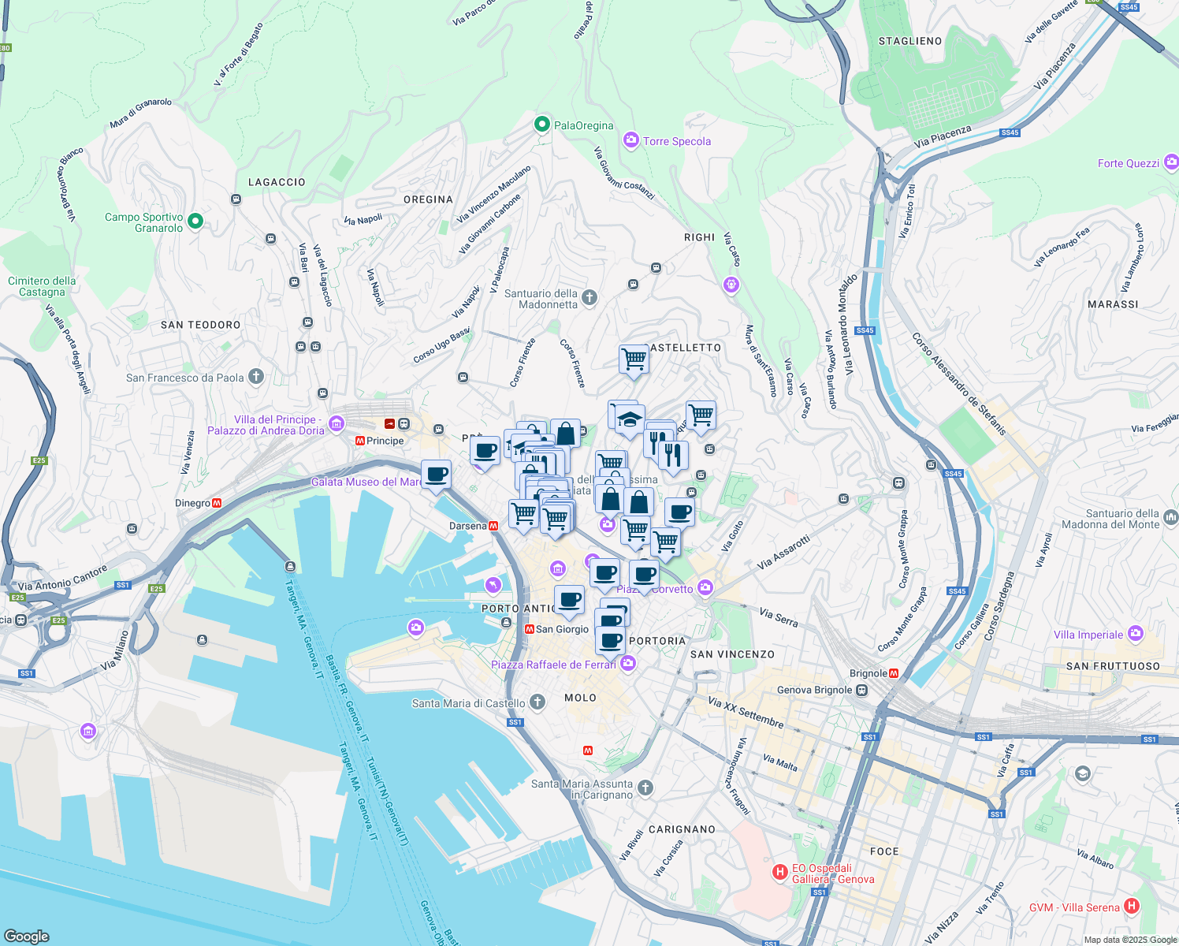Screen dimensions: 1179x946
Task: Click the Piazza Raffaele de Ferrari icon
Action: (627, 663)
